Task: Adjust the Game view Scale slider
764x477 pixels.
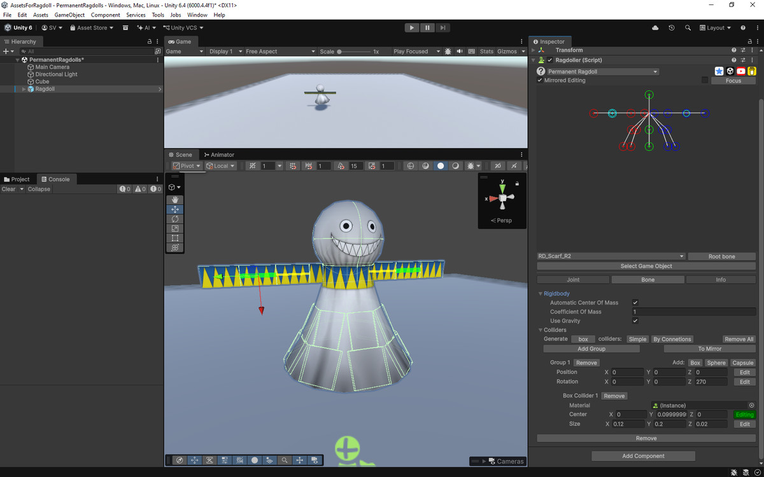Action: coord(355,52)
